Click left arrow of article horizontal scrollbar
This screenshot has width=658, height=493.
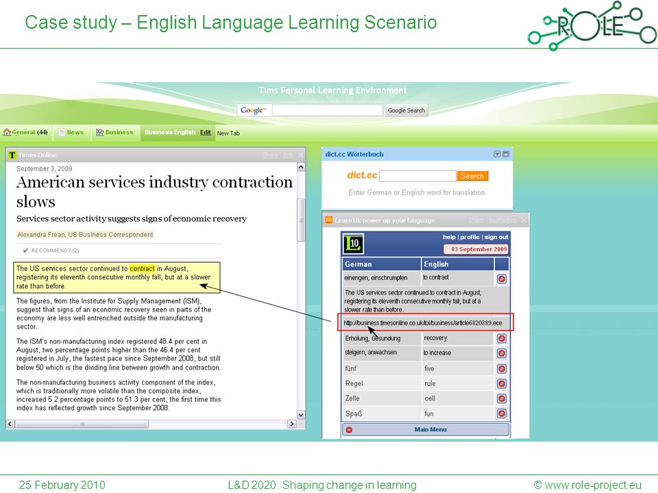(10, 424)
